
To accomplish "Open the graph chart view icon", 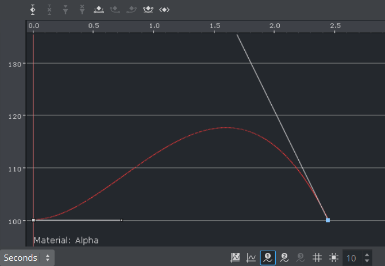I will pyautogui.click(x=235, y=258).
